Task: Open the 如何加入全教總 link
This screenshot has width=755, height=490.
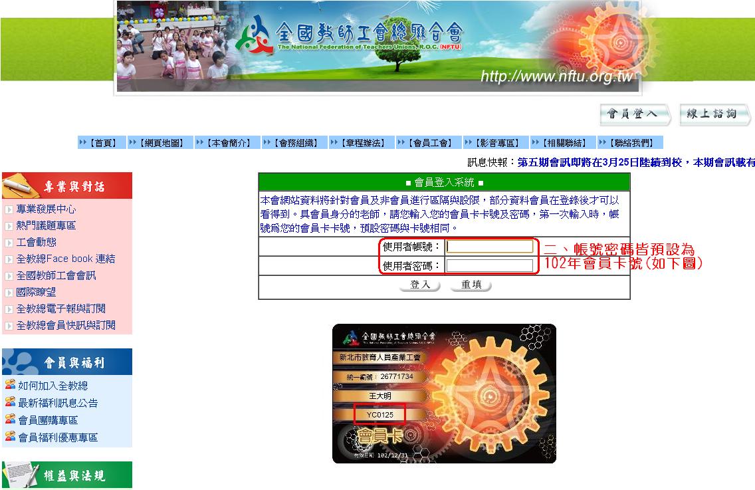Action: tap(53, 386)
